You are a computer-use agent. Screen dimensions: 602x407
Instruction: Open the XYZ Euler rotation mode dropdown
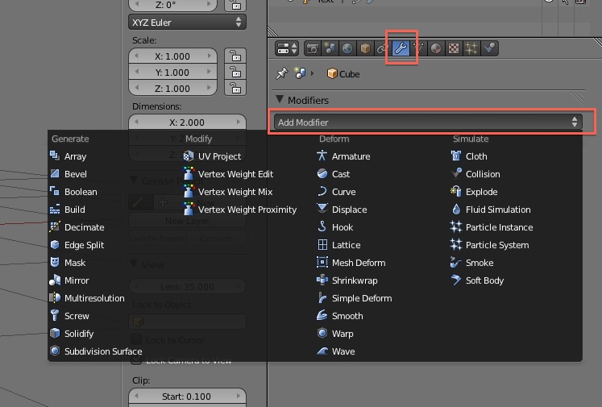coord(187,23)
